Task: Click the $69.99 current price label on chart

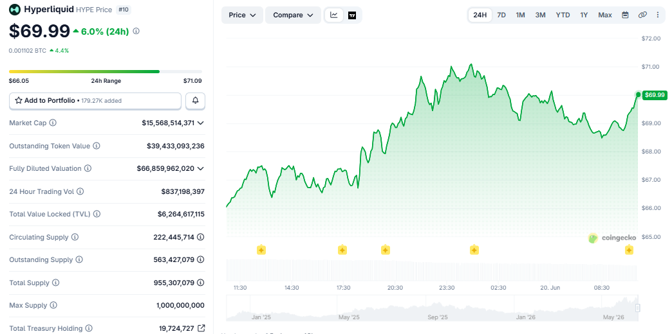Action: click(x=655, y=95)
